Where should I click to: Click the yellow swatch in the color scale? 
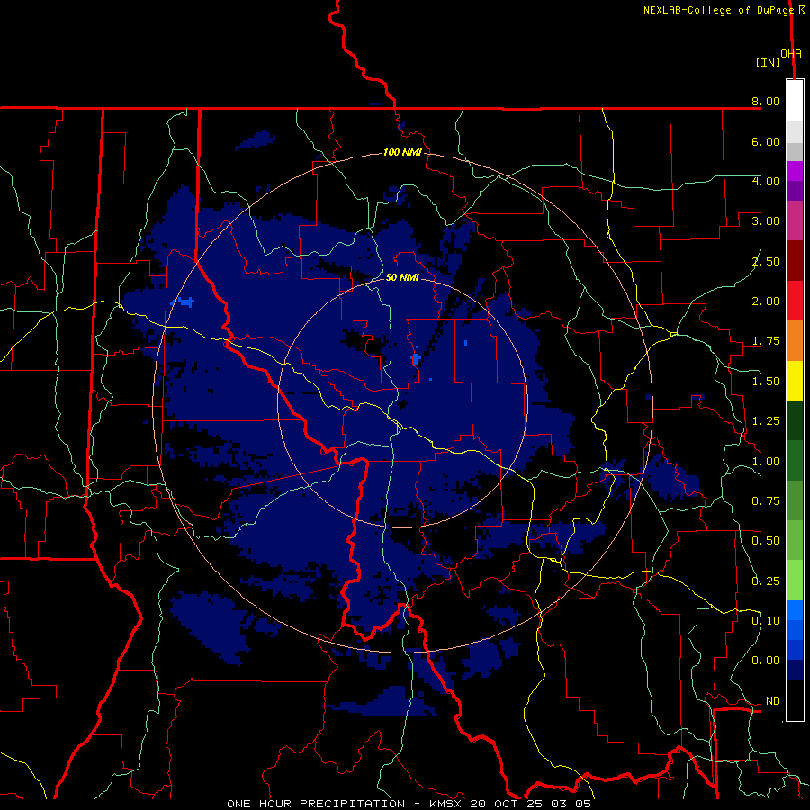point(795,381)
